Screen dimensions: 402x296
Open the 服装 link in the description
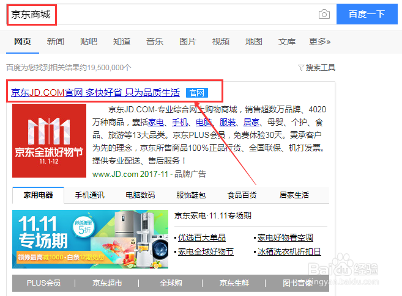(228, 122)
